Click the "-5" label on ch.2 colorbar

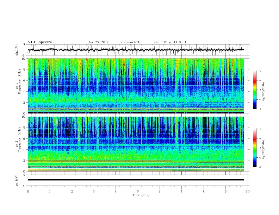pyautogui.click(x=260, y=148)
